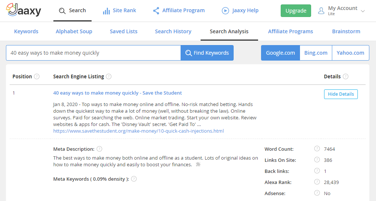Click the Alexa Rank value 28,439
Screen dimensions: 376x201
(331, 183)
